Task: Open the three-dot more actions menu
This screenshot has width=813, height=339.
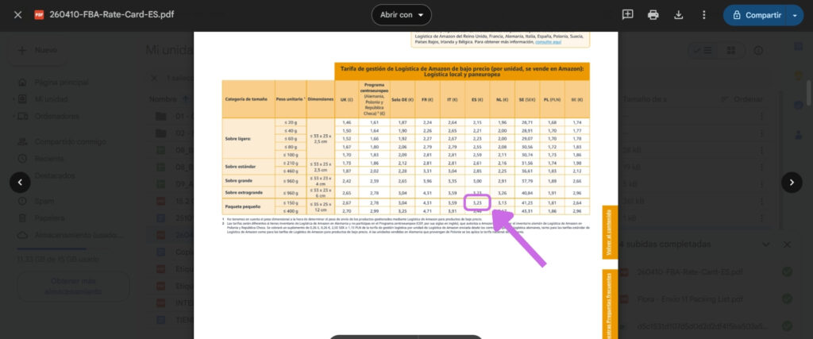Action: [x=703, y=15]
